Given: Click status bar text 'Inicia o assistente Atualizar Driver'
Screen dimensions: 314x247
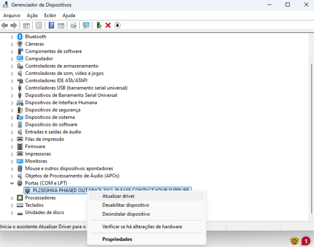Looking at the screenshot, I should click(43, 227).
